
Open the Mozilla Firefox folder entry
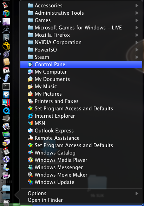click(x=81, y=35)
